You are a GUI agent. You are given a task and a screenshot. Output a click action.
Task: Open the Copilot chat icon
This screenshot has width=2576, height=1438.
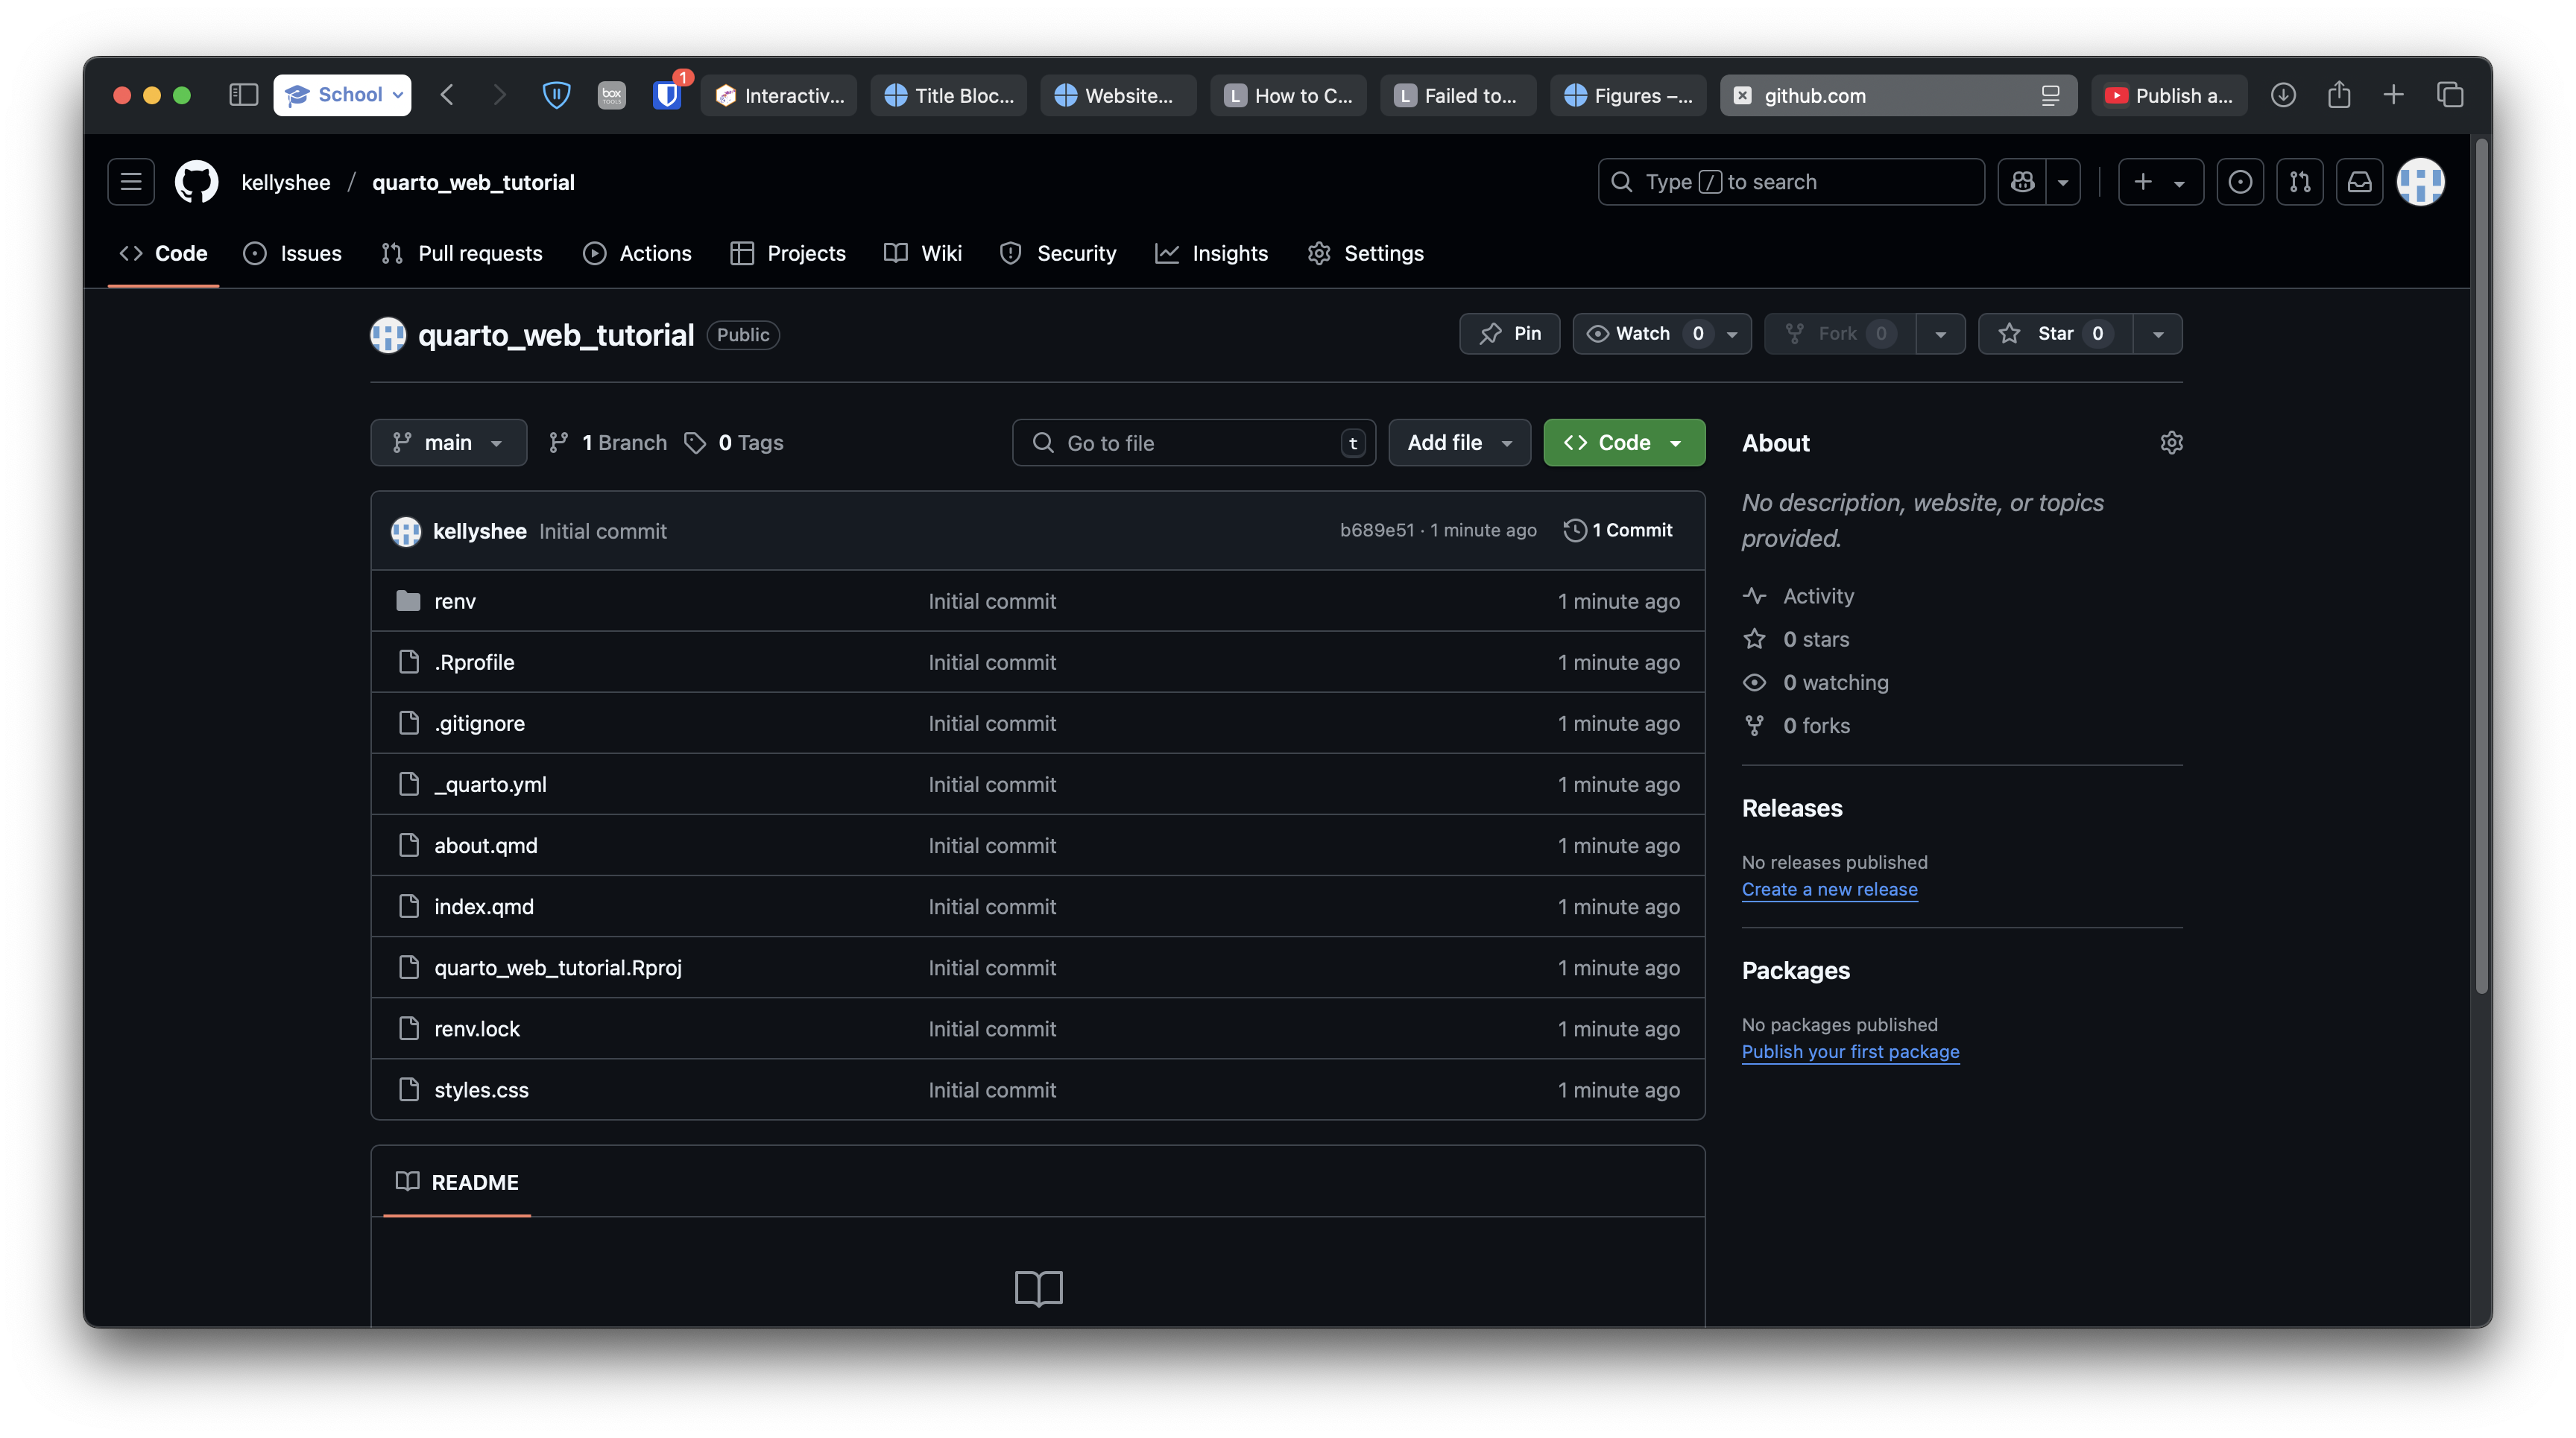point(2022,182)
